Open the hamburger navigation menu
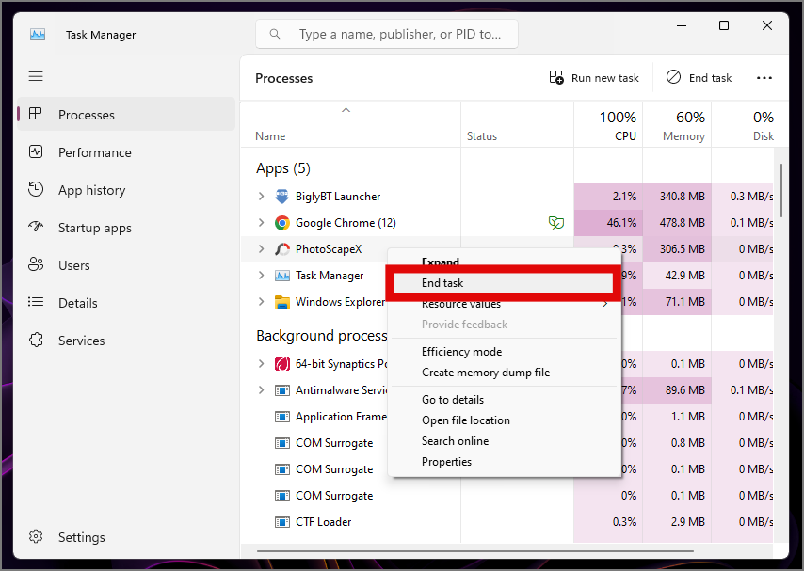 click(36, 76)
